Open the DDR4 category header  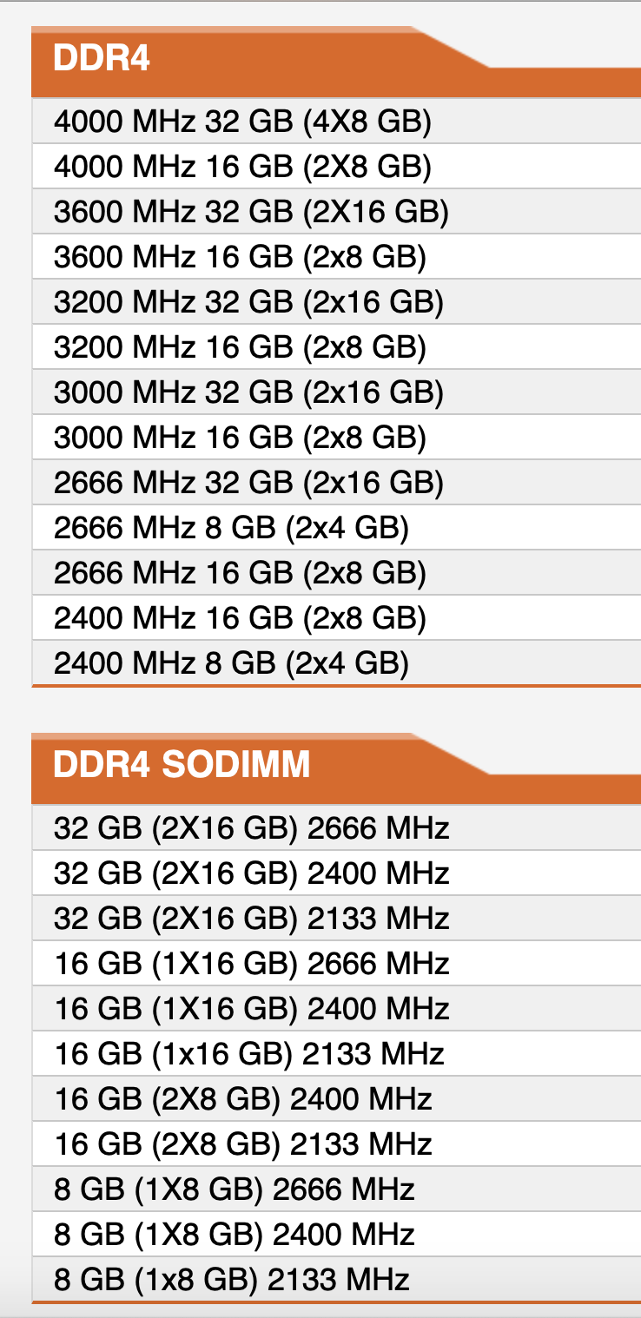102,59
